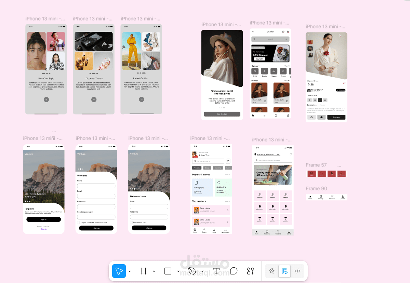Open the Frame tool dropdown arrow
410x283 pixels.
154,271
